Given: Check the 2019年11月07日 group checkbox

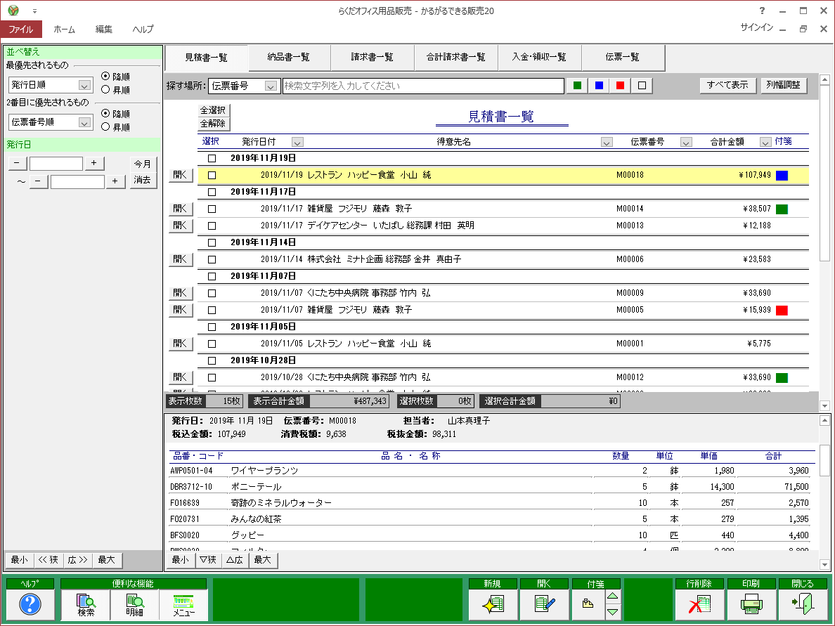Looking at the screenshot, I should [x=212, y=276].
